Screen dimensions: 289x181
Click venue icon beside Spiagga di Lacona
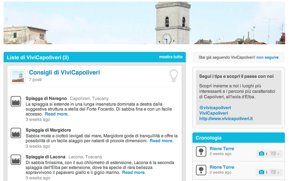pyautogui.click(x=16, y=160)
